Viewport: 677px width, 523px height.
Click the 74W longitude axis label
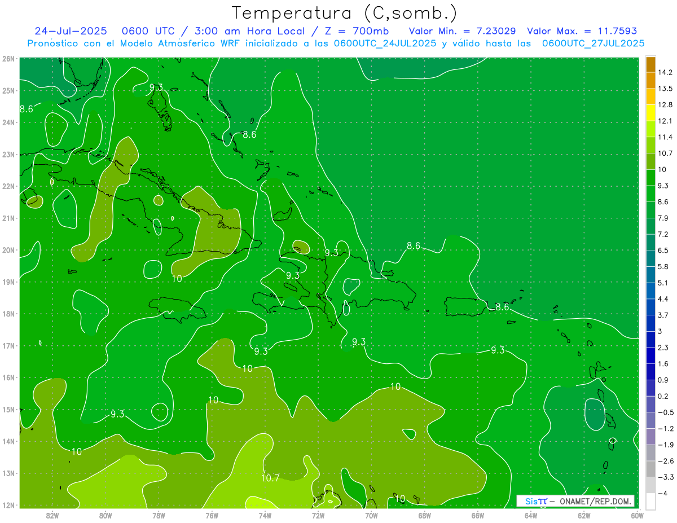(265, 515)
